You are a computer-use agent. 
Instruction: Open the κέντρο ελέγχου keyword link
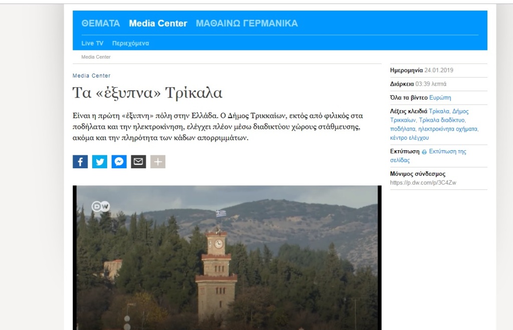tap(409, 138)
